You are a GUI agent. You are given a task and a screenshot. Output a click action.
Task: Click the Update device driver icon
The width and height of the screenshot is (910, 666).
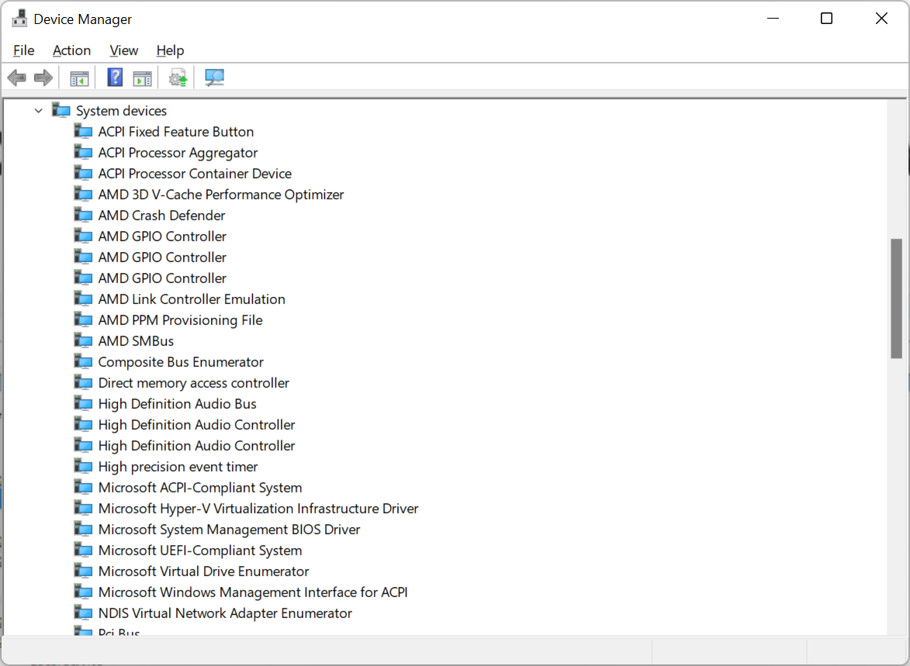[178, 78]
